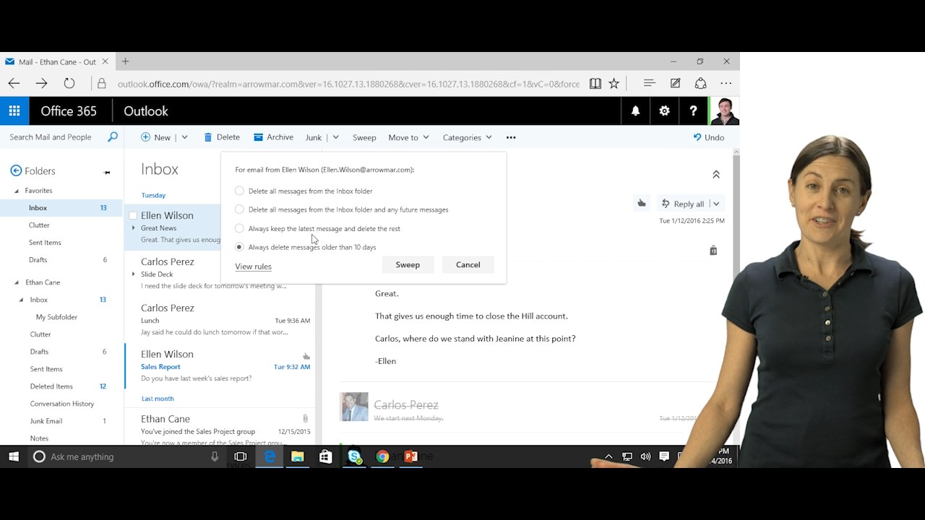Click the like thumbs-up icon in message

641,204
